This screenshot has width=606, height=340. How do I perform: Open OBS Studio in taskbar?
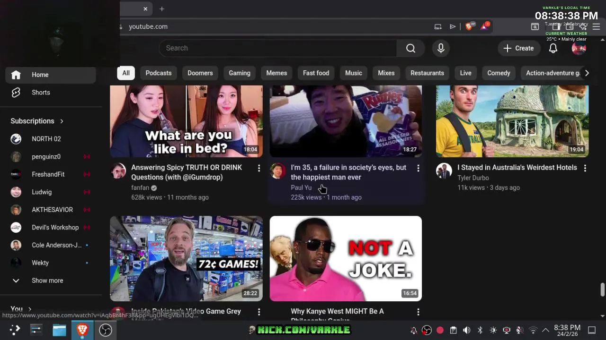pyautogui.click(x=105, y=330)
